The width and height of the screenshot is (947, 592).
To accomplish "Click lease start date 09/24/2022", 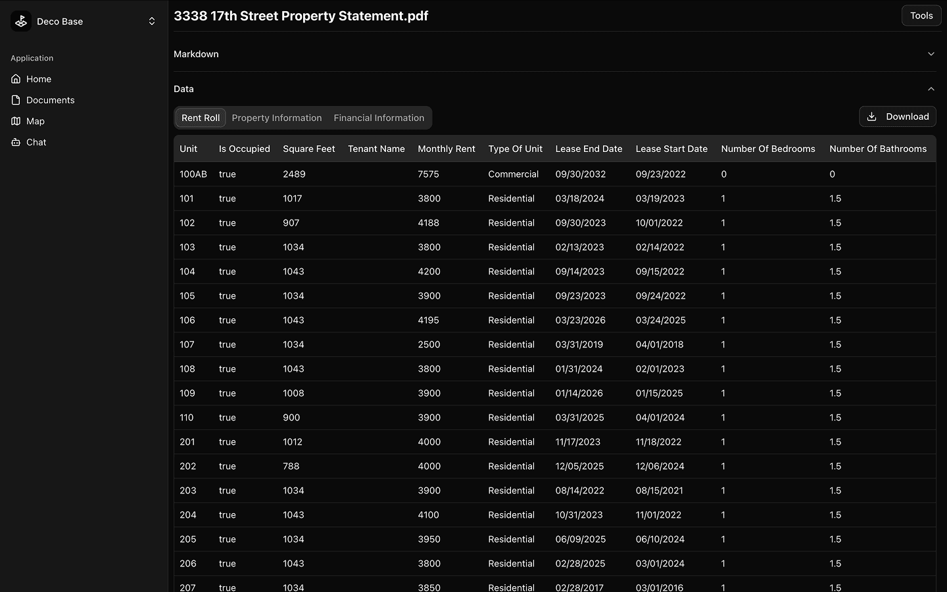I will click(660, 296).
